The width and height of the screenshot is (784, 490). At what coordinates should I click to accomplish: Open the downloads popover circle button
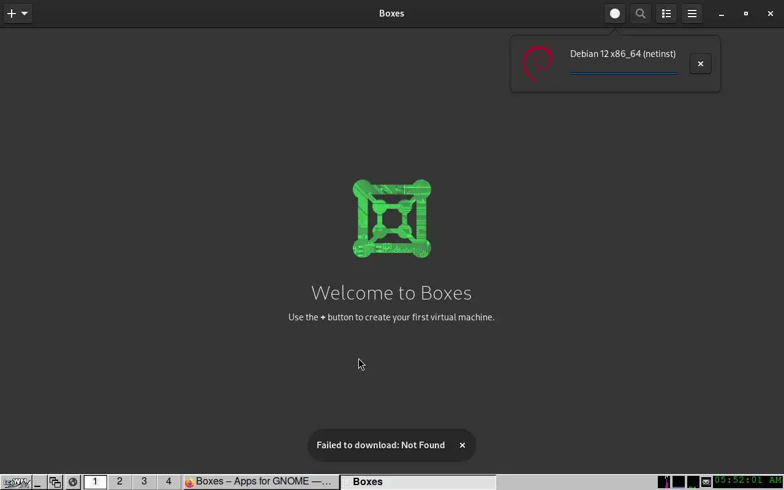pos(615,13)
